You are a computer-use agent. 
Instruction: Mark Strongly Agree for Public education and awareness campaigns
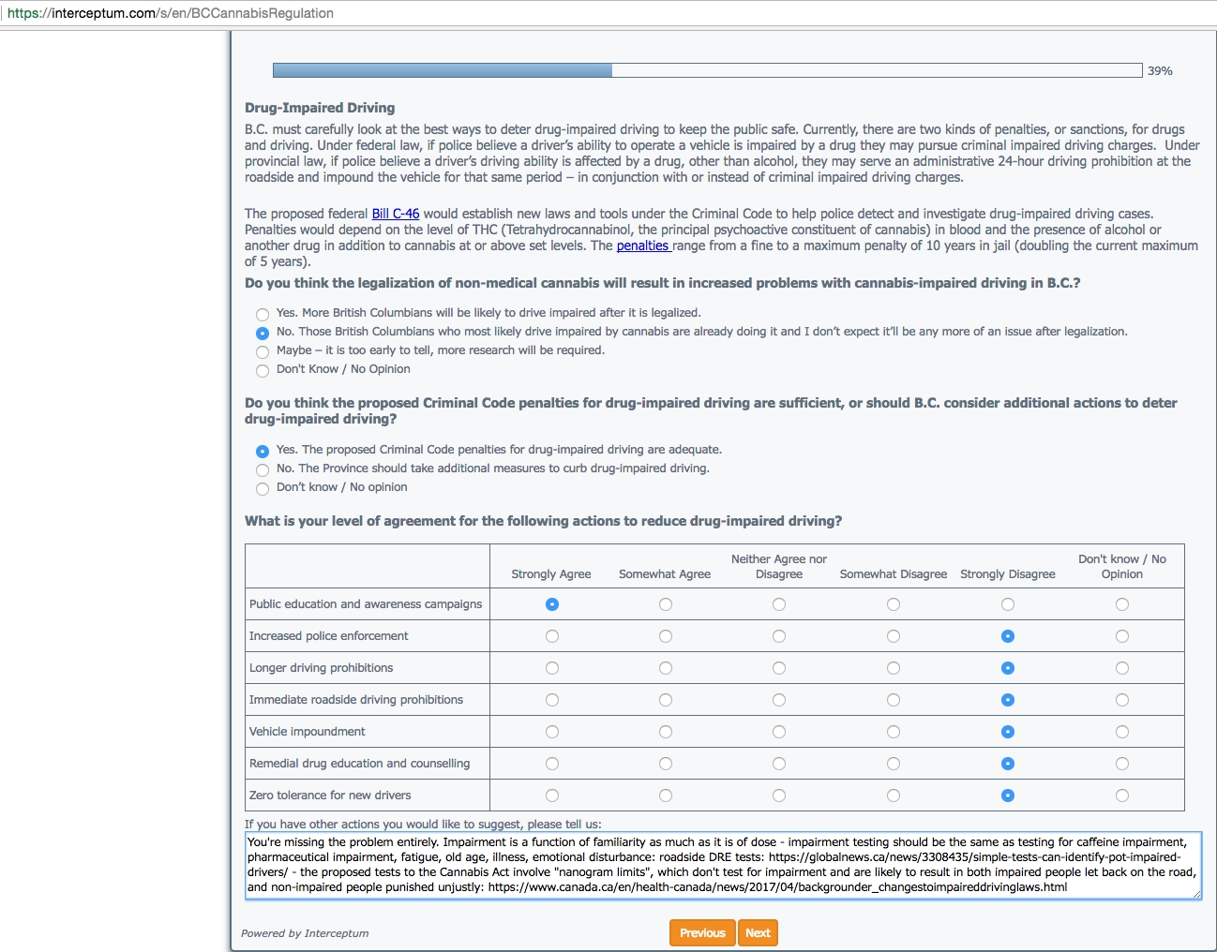click(552, 604)
